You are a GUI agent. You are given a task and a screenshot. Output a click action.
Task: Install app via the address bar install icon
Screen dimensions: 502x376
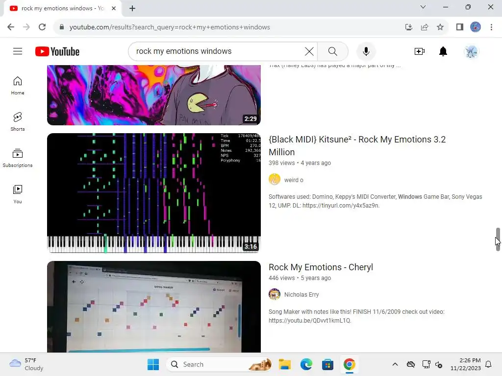[x=408, y=27]
